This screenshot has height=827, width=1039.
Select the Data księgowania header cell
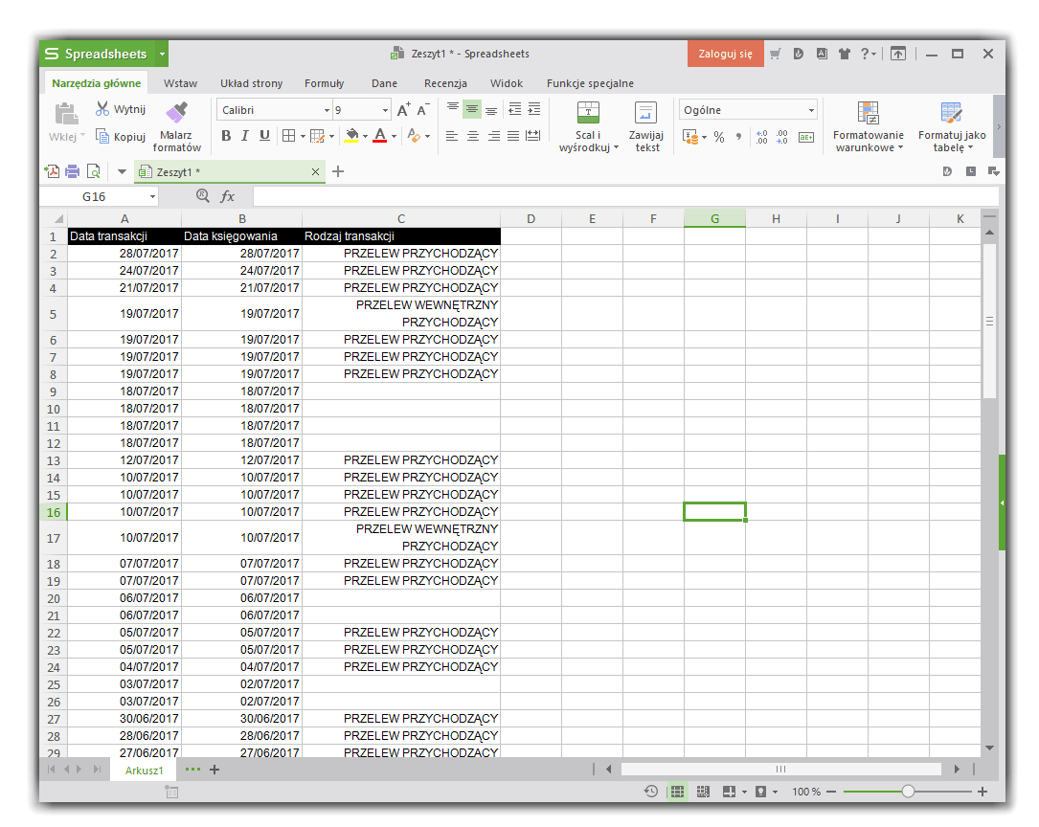tap(241, 236)
